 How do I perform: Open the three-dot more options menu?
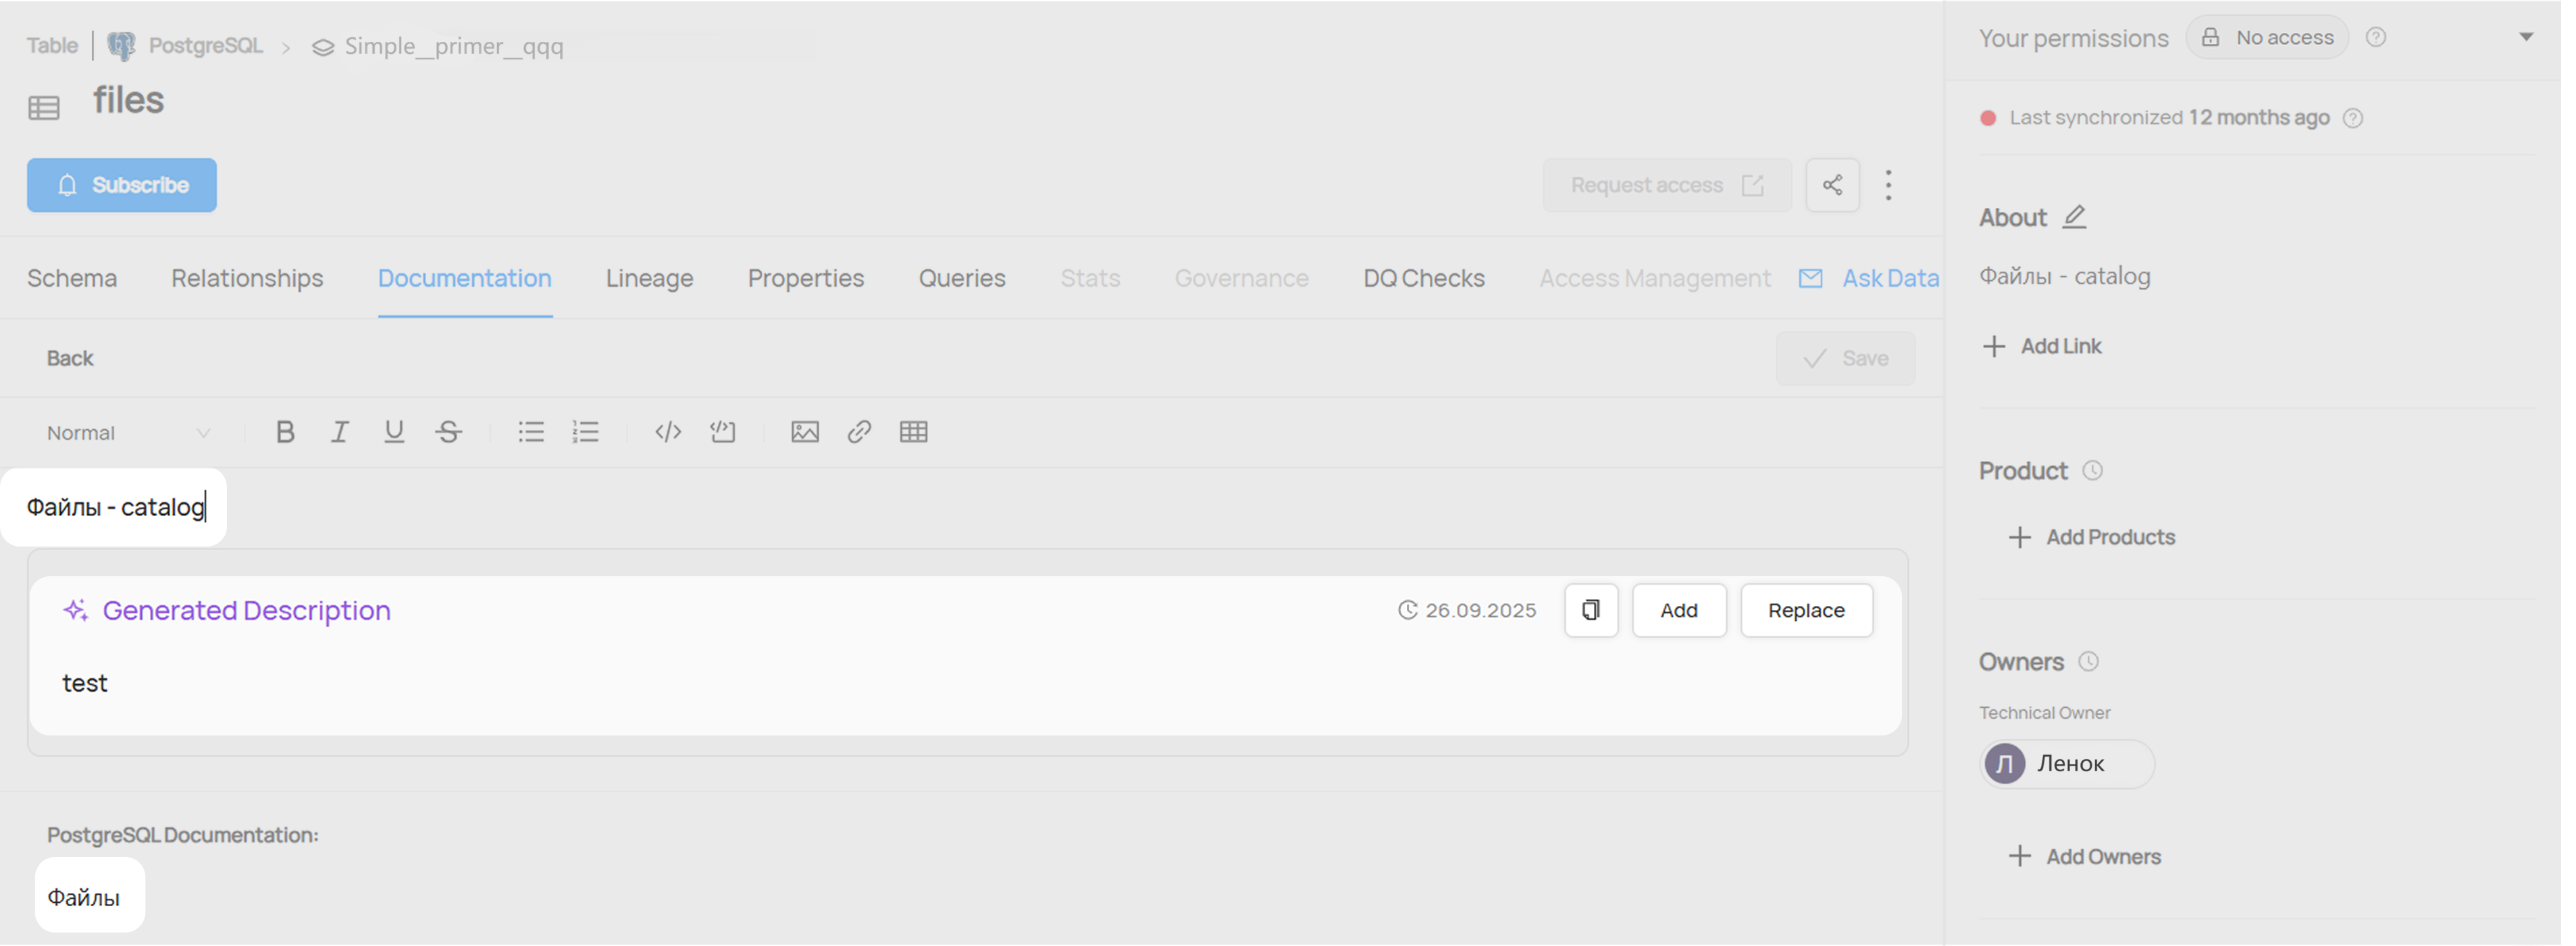point(1888,185)
